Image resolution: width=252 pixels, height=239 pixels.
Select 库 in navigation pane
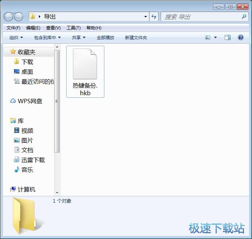pyautogui.click(x=21, y=121)
